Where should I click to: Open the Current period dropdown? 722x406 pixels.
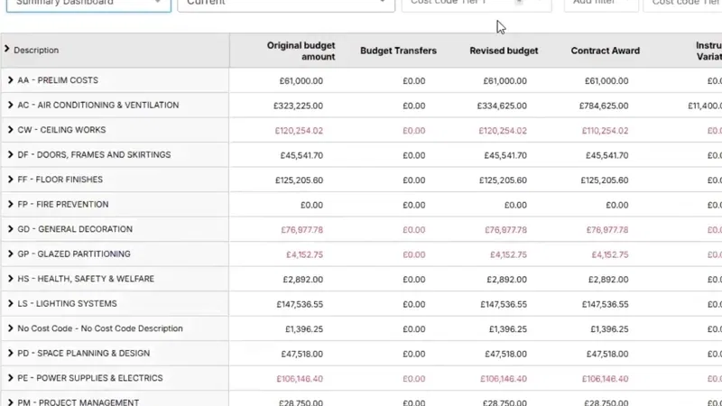[x=286, y=5]
